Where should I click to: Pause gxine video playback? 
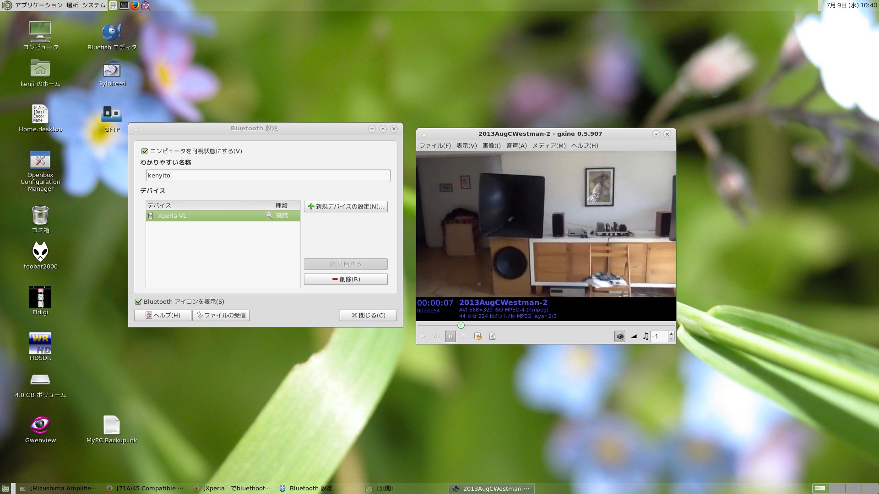point(450,337)
